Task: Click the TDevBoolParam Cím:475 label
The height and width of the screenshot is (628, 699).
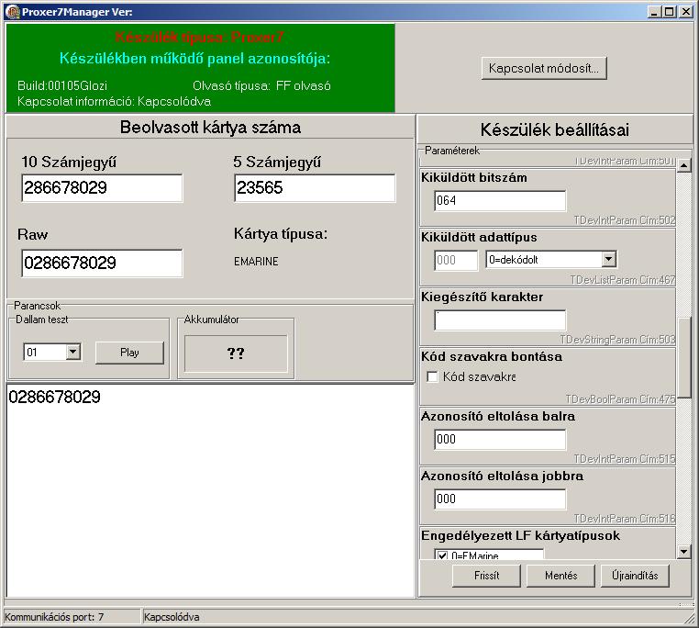Action: (620, 399)
